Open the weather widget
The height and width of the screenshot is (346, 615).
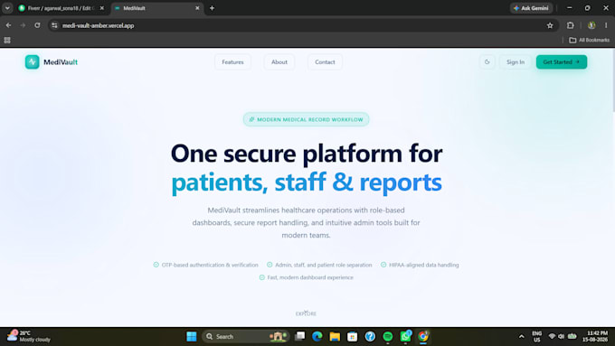29,336
